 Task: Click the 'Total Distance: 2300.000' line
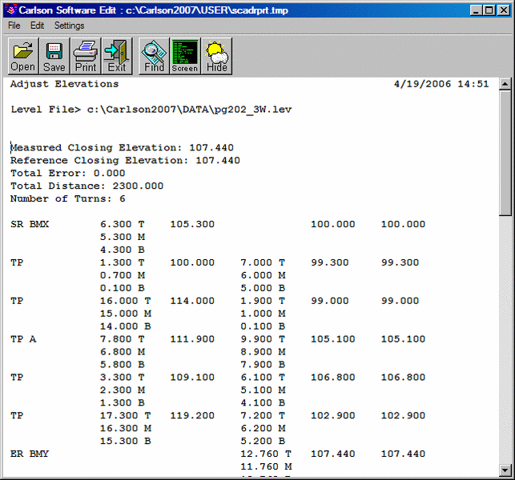click(87, 186)
